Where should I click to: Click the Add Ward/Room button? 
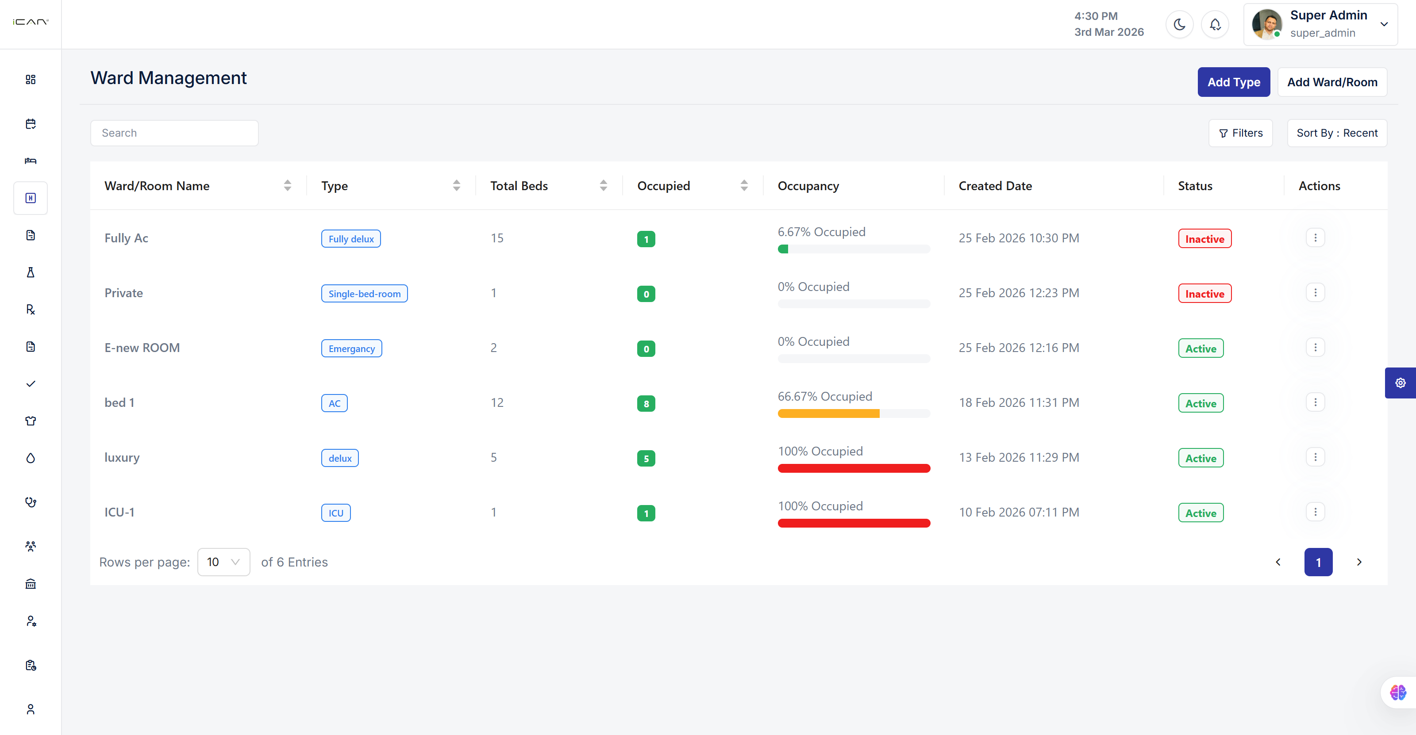click(1331, 82)
